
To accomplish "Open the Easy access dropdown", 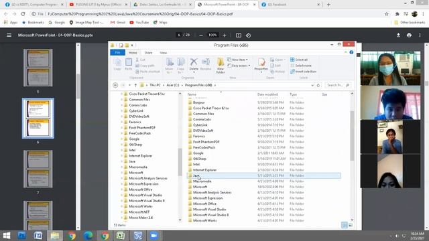I will point(239,66).
